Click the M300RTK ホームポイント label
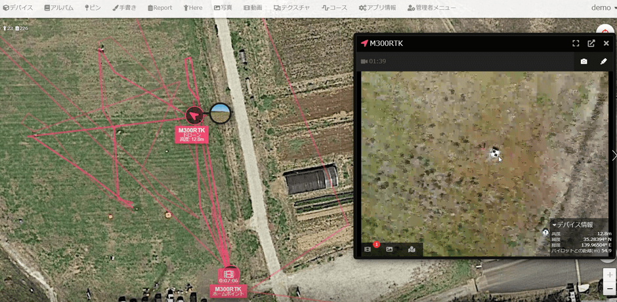 (228, 291)
